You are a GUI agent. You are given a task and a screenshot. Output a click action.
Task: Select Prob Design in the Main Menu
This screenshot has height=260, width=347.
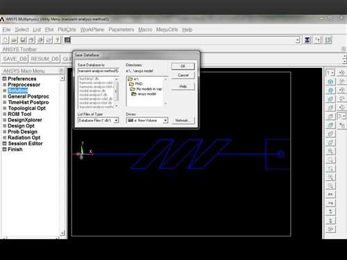pyautogui.click(x=22, y=132)
